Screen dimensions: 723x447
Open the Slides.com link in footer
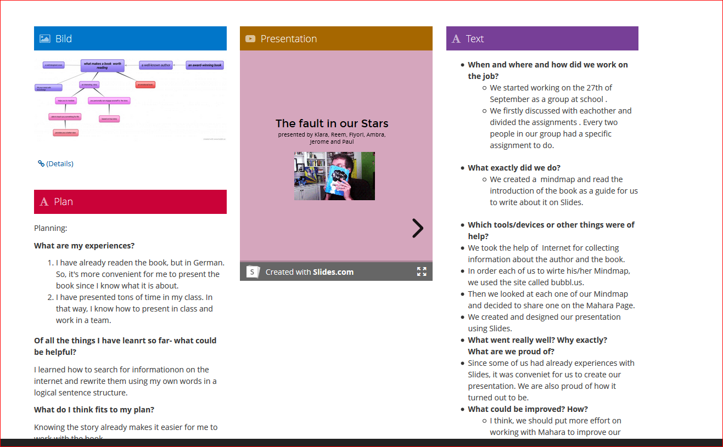click(x=333, y=272)
